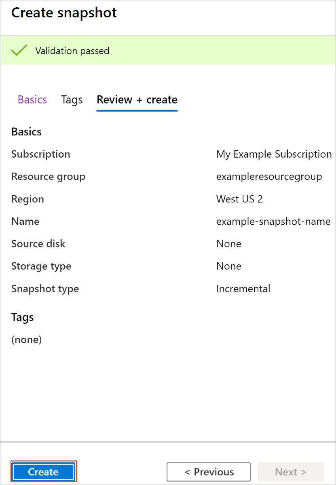The height and width of the screenshot is (485, 336).
Task: Select the Subscription value My Example Subscription
Action: pos(274,154)
